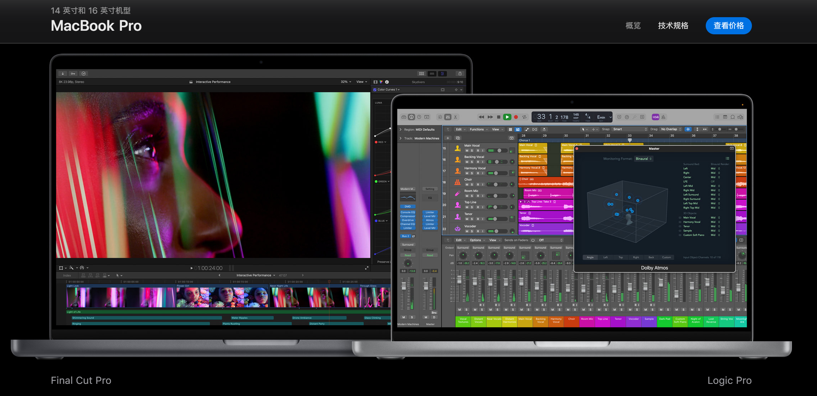Open the Drag No Overlap dropdown
This screenshot has width=817, height=396.
point(671,129)
